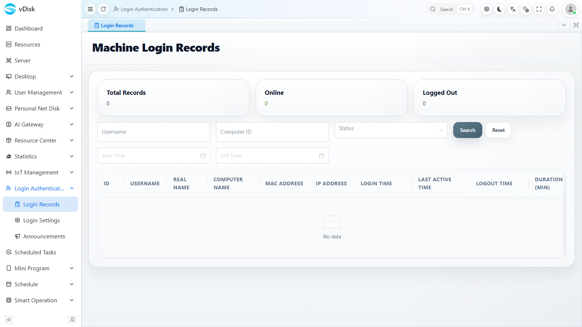Click the refresh page icon
Viewport: 582px width, 327px height.
tap(103, 9)
